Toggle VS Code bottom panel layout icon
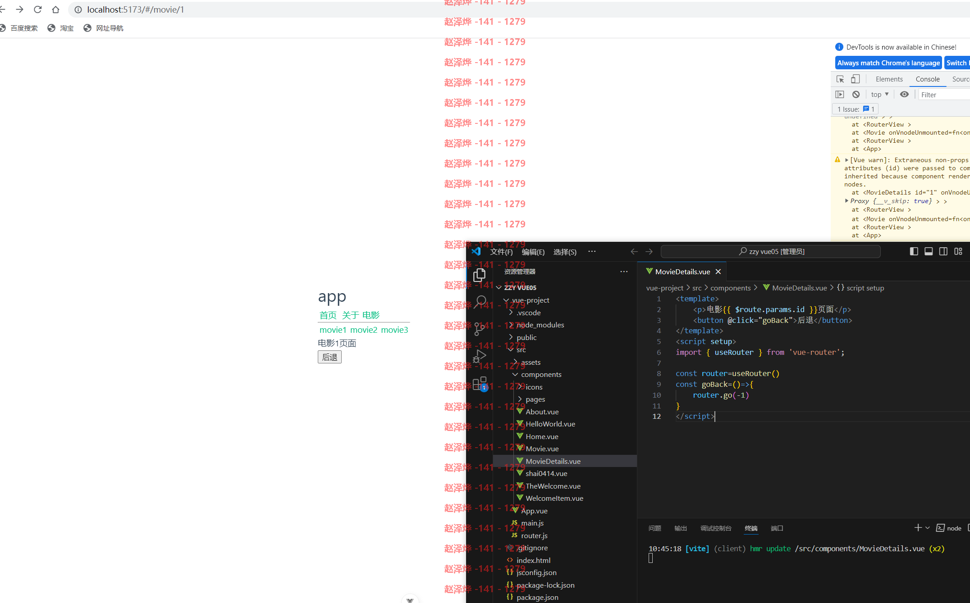 (x=929, y=251)
